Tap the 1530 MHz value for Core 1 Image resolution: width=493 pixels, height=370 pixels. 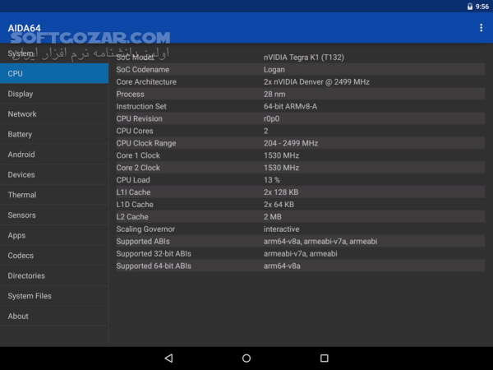(281, 155)
